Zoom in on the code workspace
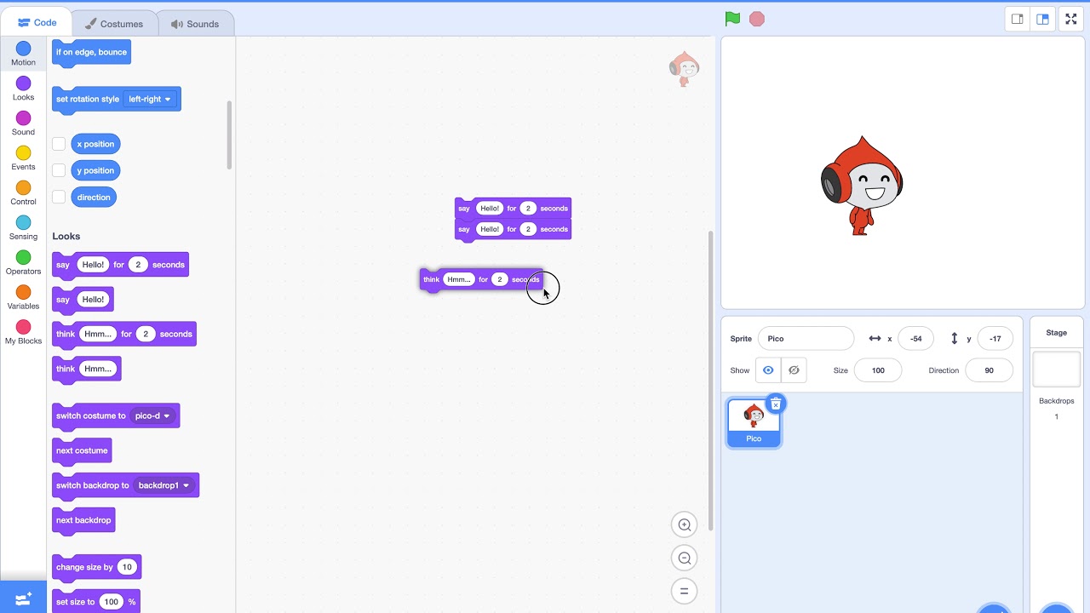Screen dimensions: 1090x613 point(684,524)
